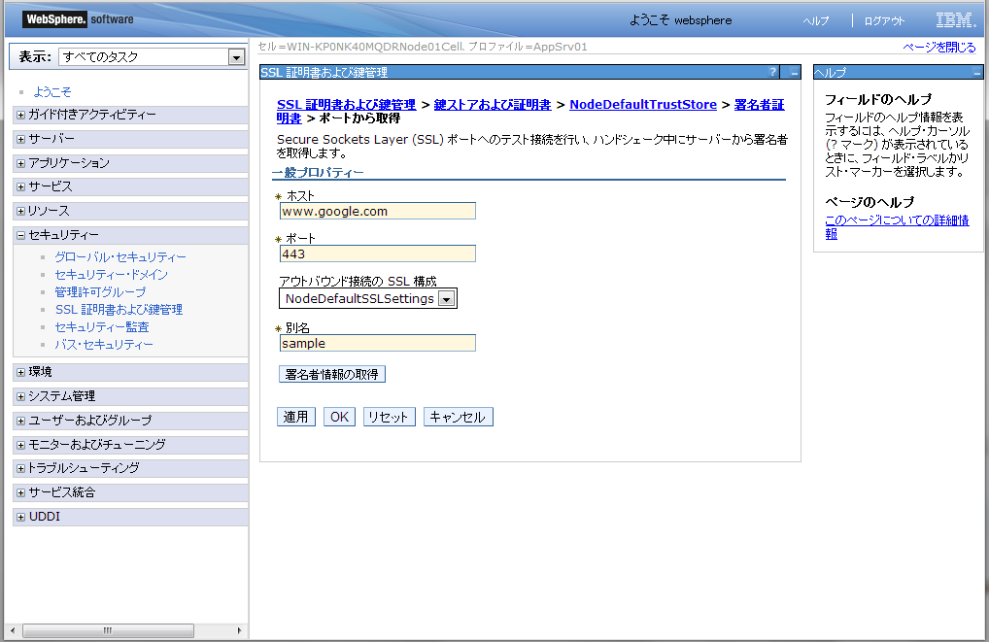Click the ? help icon in SSL panel header
989x642 pixels.
(772, 72)
